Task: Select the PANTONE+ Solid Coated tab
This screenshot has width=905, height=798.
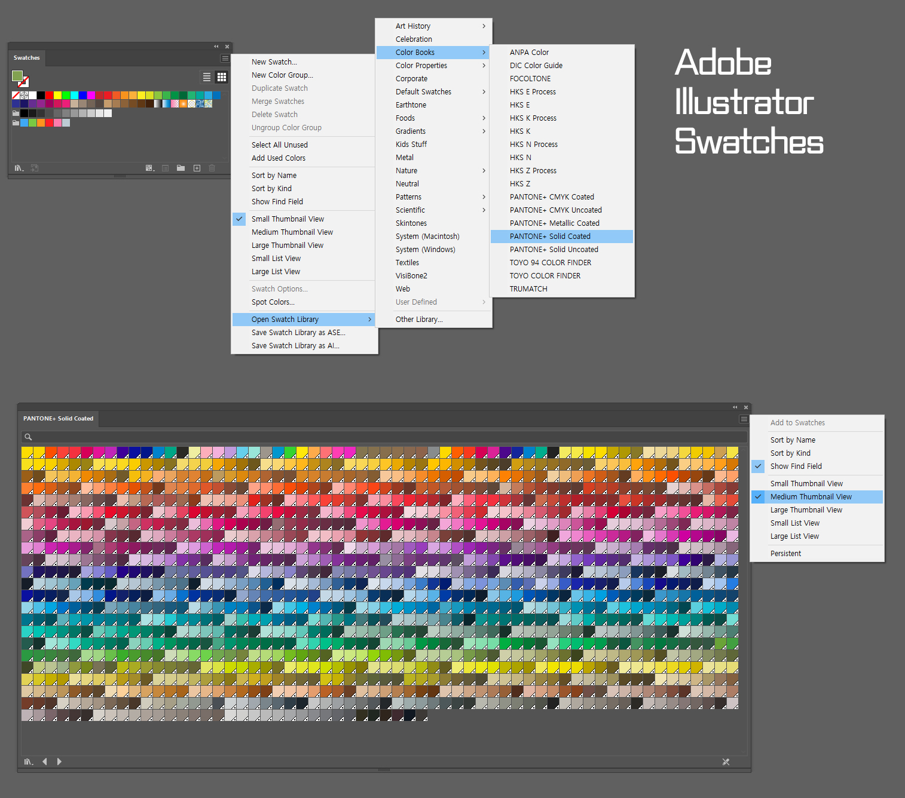Action: 58,419
